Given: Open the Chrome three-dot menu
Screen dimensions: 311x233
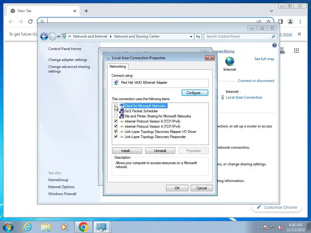Looking at the screenshot, I should 300,22.
